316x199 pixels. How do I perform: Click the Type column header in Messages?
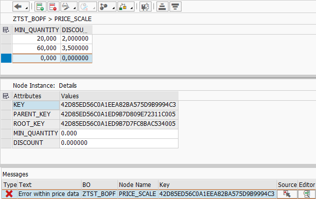(x=10, y=185)
